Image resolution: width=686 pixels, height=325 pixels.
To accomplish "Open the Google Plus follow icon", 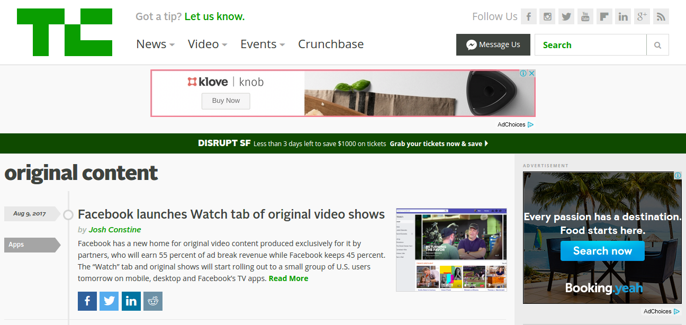I will (642, 16).
